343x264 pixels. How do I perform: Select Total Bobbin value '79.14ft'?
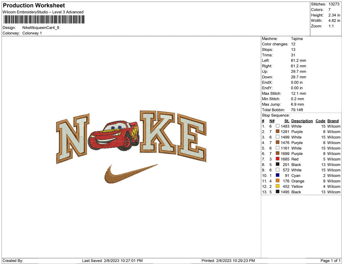(297, 110)
